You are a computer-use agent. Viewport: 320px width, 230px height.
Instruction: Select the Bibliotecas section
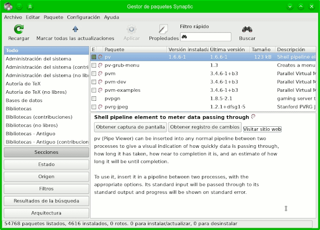pyautogui.click(x=46, y=109)
